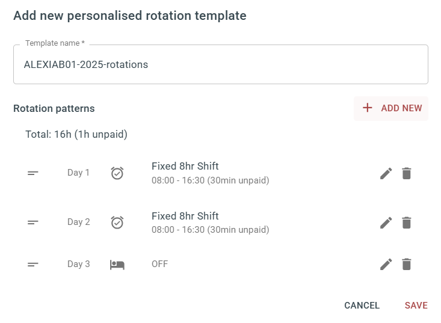Click the alarm clock icon on Day 2

(x=117, y=223)
